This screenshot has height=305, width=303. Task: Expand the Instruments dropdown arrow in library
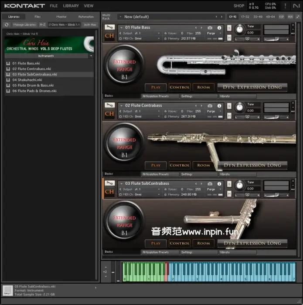click(91, 56)
